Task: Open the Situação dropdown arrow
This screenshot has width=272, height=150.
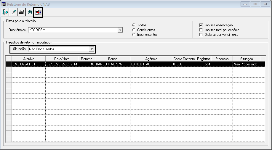Action: 92,49
